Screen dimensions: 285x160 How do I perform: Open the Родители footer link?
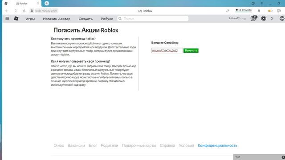(110, 145)
